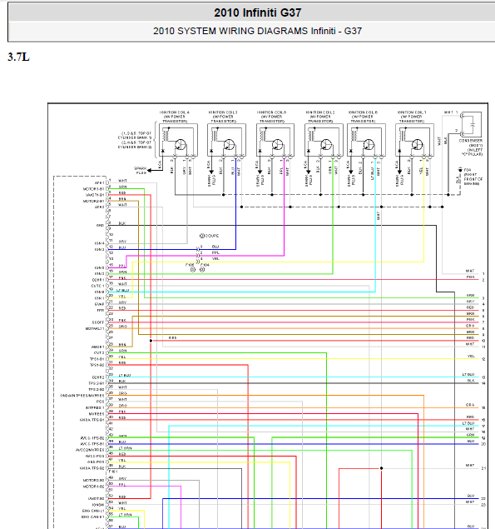Select the Ignition Coil 2 label
Screen dimensions: 495x529
320,117
